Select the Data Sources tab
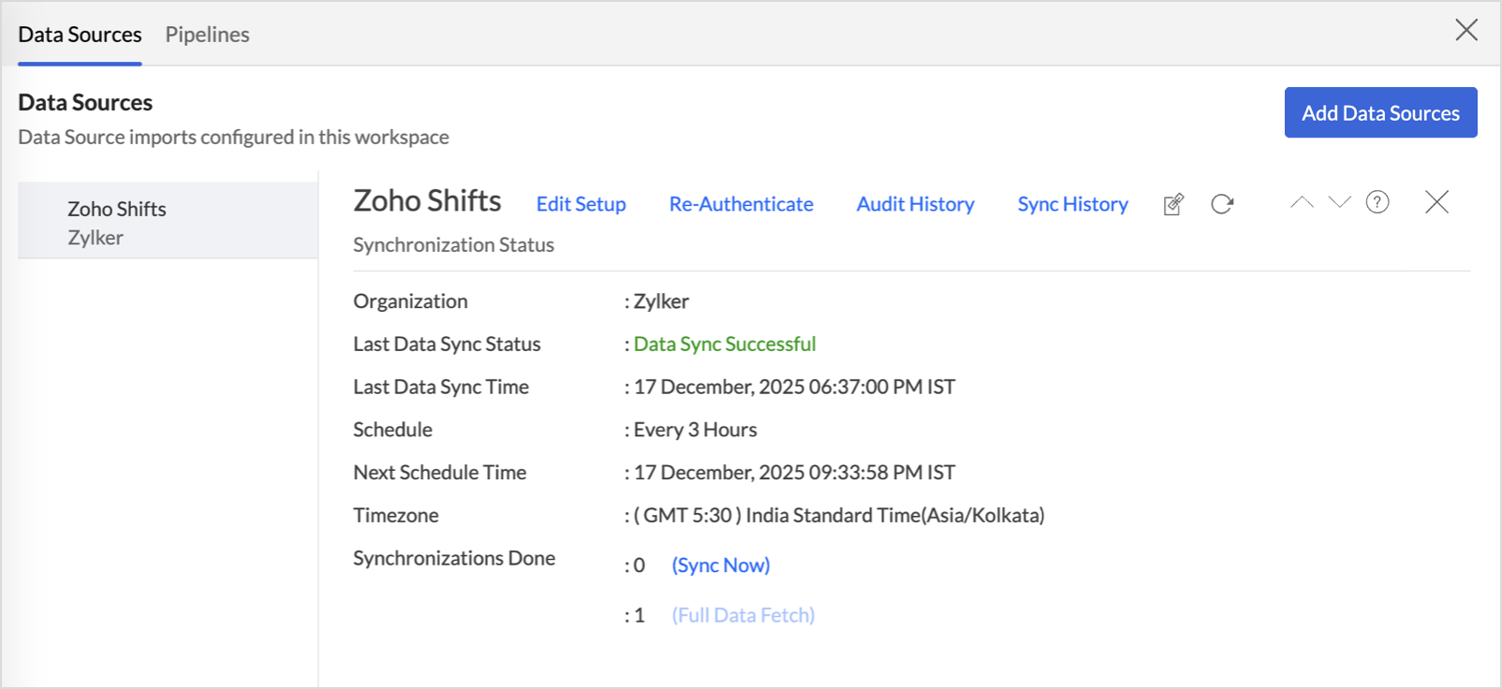 (x=80, y=35)
